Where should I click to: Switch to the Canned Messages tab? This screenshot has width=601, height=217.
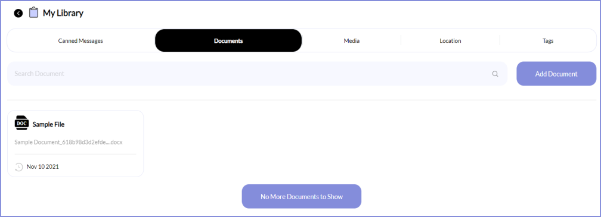80,40
